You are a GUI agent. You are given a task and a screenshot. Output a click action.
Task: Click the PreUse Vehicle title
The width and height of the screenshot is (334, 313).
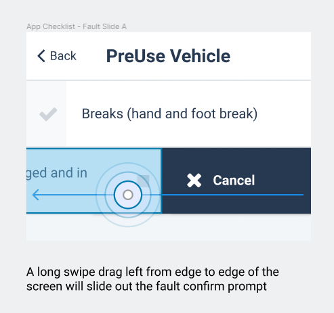point(168,56)
